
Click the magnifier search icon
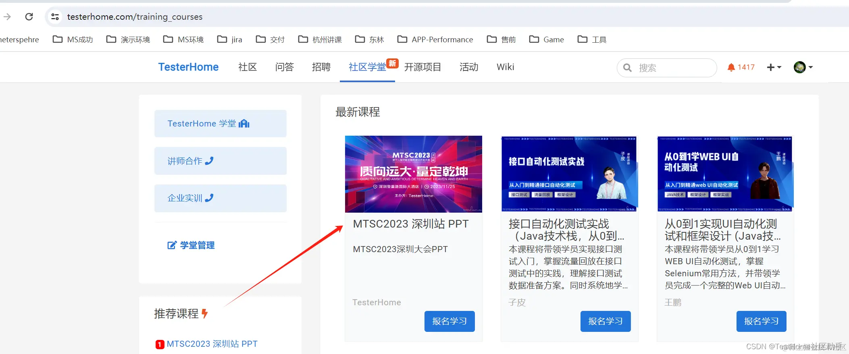click(x=627, y=68)
